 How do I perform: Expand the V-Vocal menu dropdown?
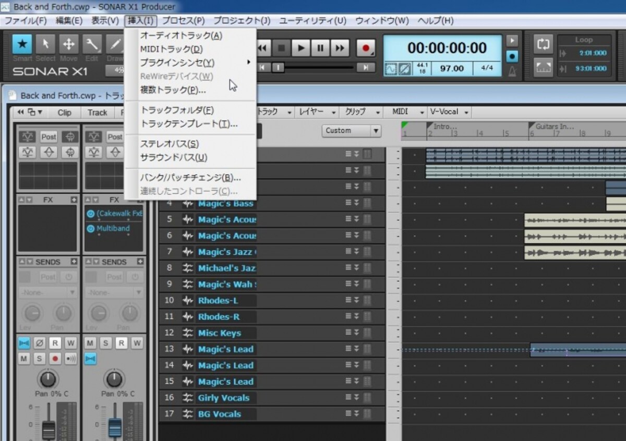tap(449, 112)
